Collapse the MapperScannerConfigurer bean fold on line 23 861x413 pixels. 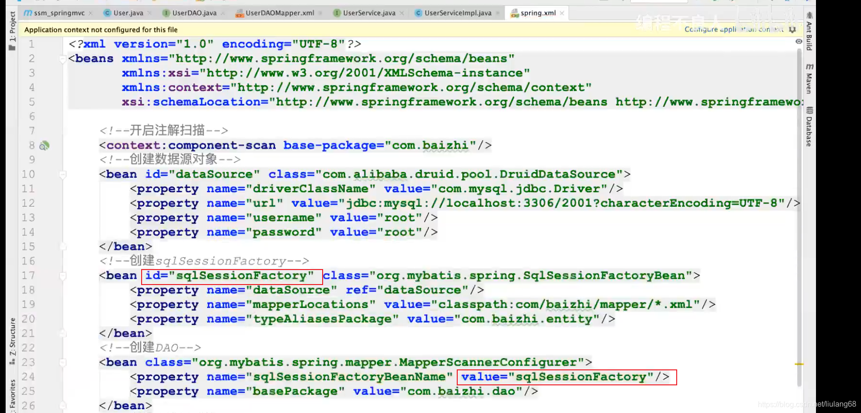[x=62, y=363]
